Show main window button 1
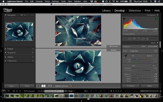 [4, 91]
